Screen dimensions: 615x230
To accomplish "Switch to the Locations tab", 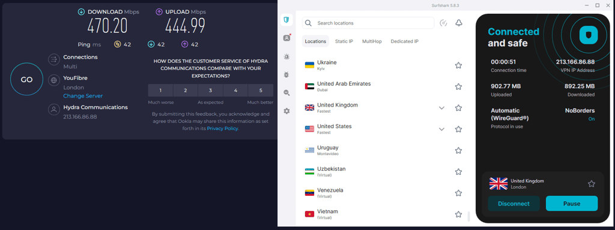I will [315, 41].
